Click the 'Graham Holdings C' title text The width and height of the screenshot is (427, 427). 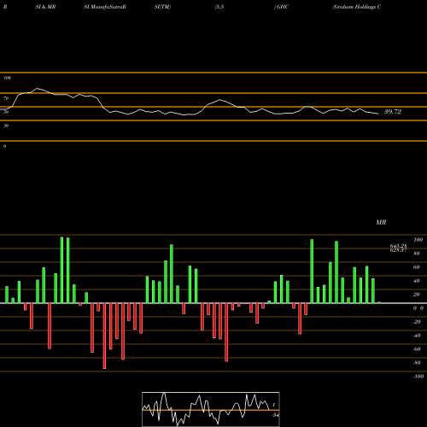tap(357, 7)
